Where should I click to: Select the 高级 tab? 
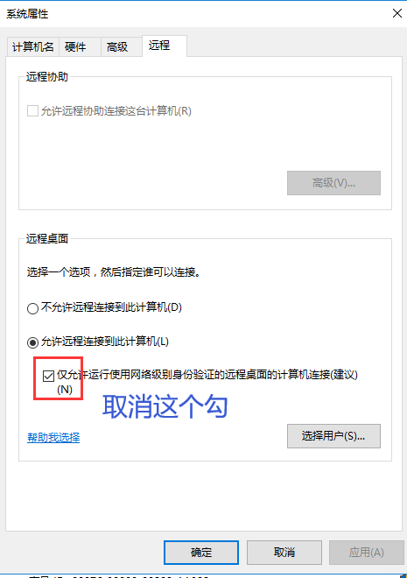117,46
